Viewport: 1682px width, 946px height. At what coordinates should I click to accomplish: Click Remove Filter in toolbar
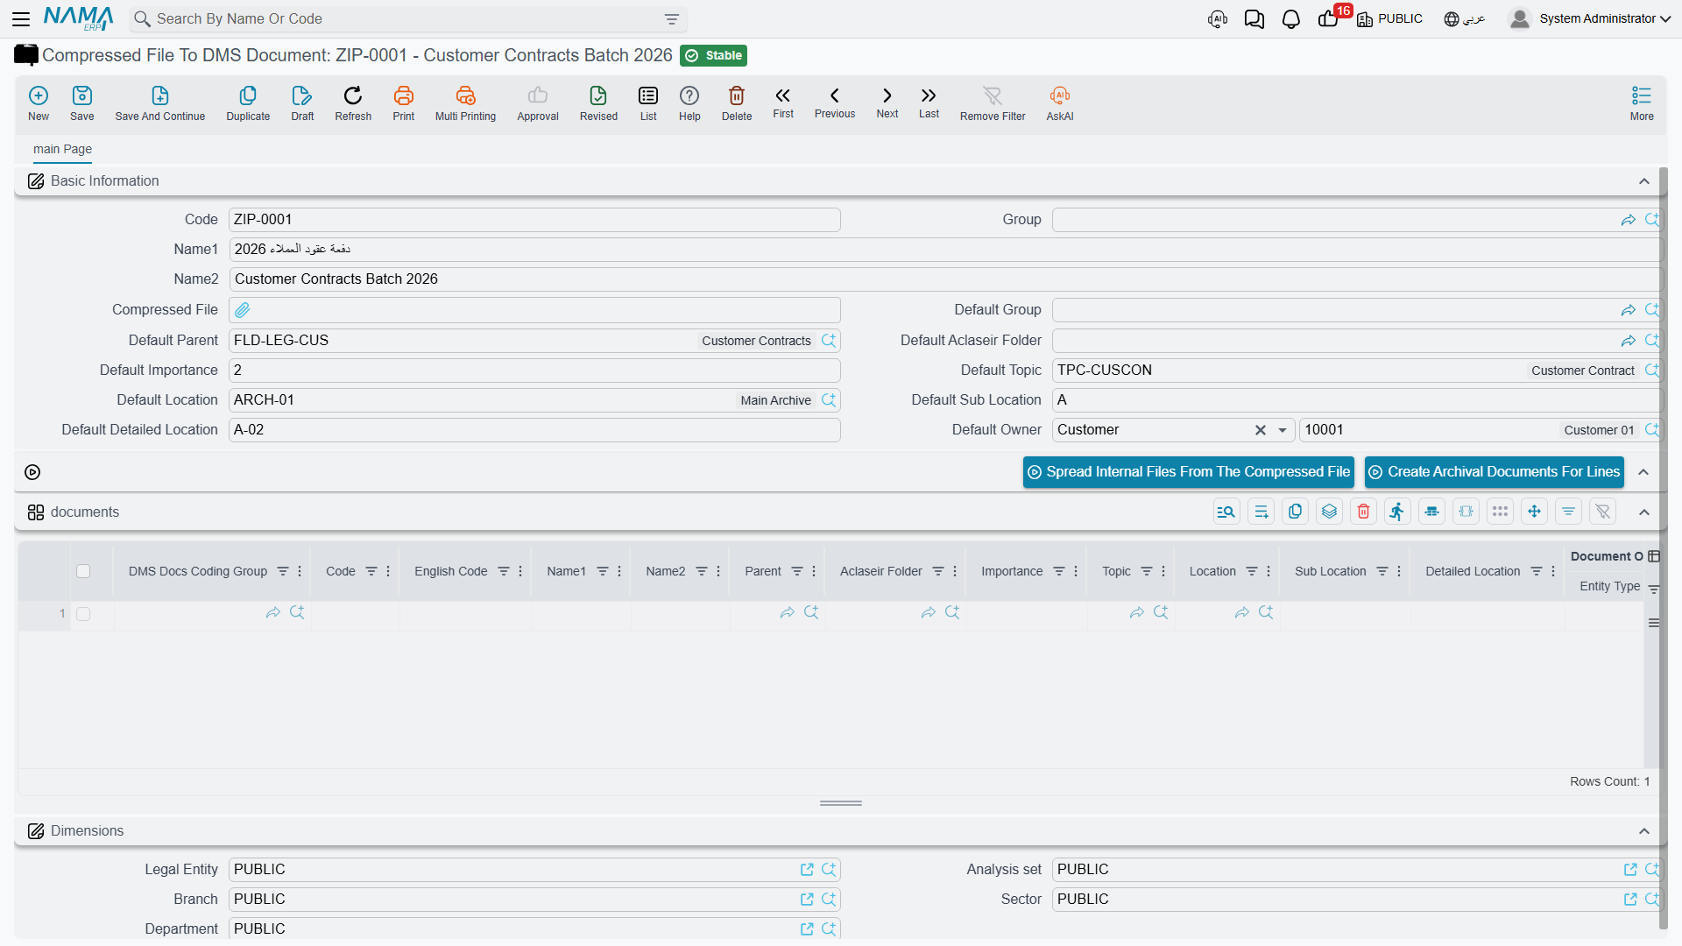(x=993, y=103)
